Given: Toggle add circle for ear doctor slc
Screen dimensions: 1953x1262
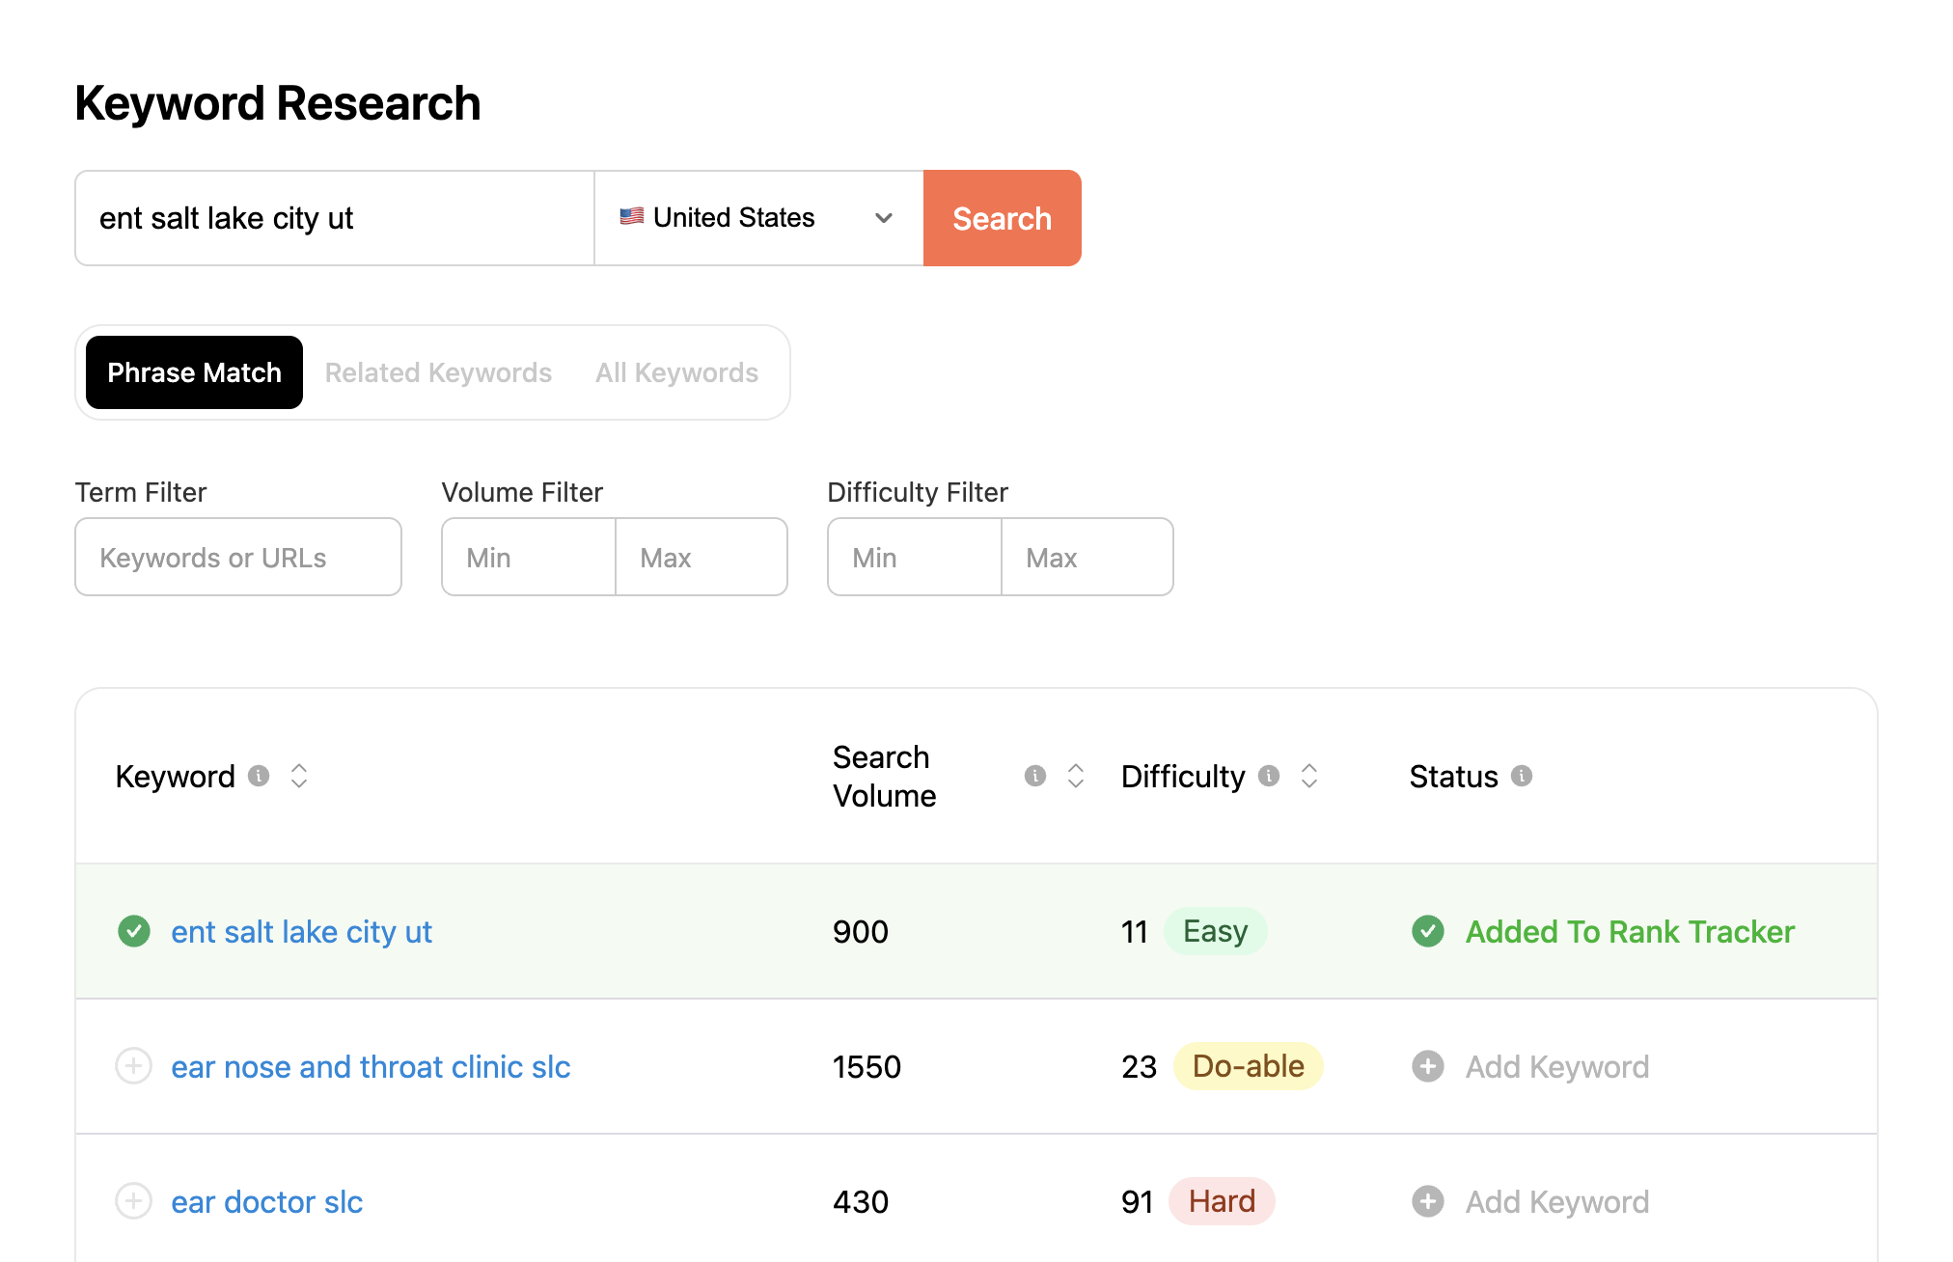Looking at the screenshot, I should (x=134, y=1201).
